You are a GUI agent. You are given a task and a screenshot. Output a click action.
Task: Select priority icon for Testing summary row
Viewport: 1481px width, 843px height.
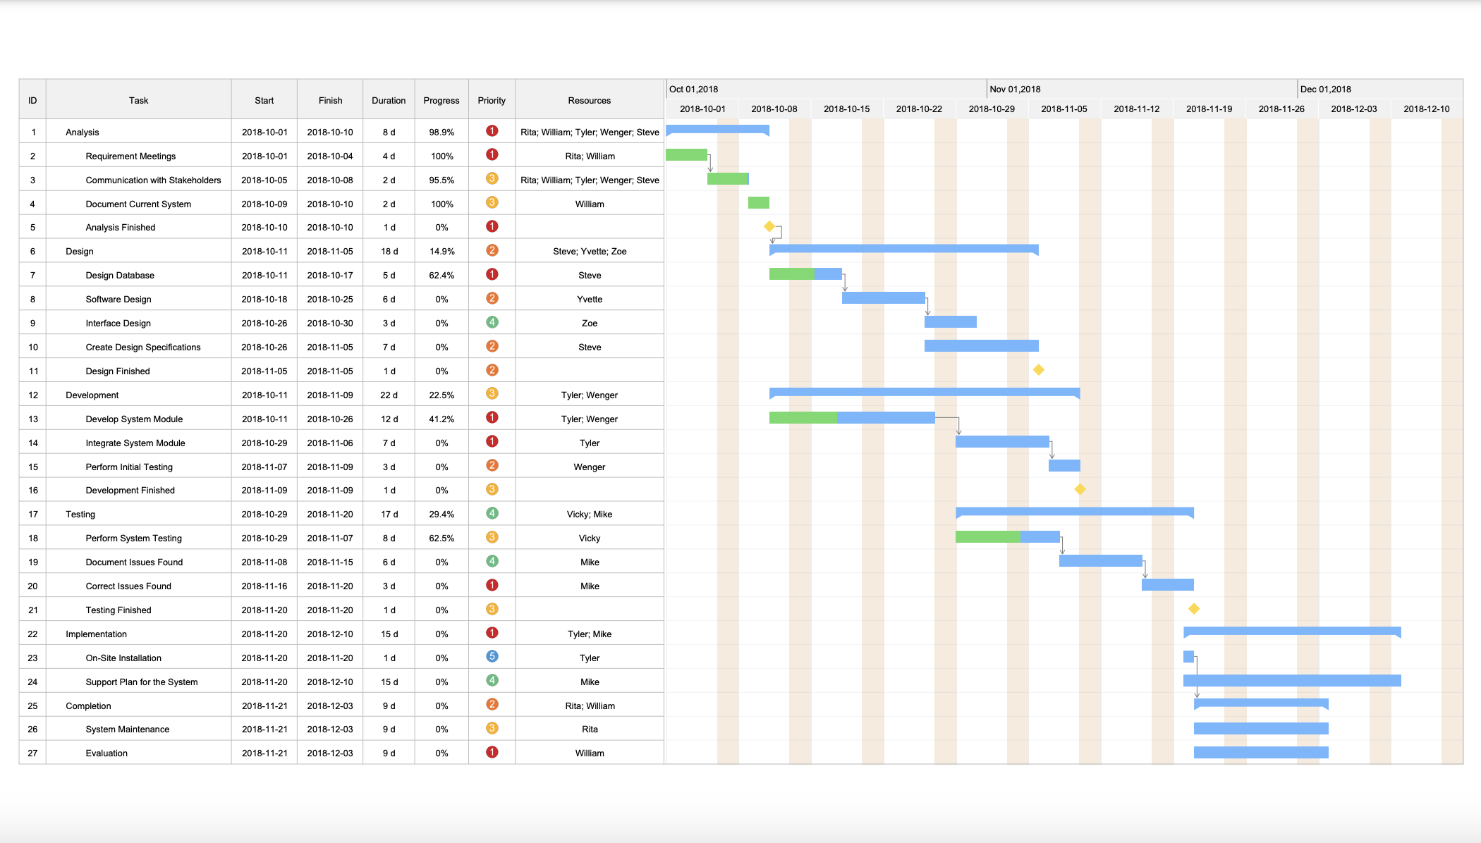[x=492, y=513]
